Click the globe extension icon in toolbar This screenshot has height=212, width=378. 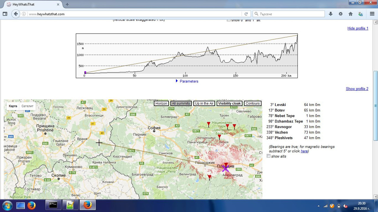click(361, 14)
